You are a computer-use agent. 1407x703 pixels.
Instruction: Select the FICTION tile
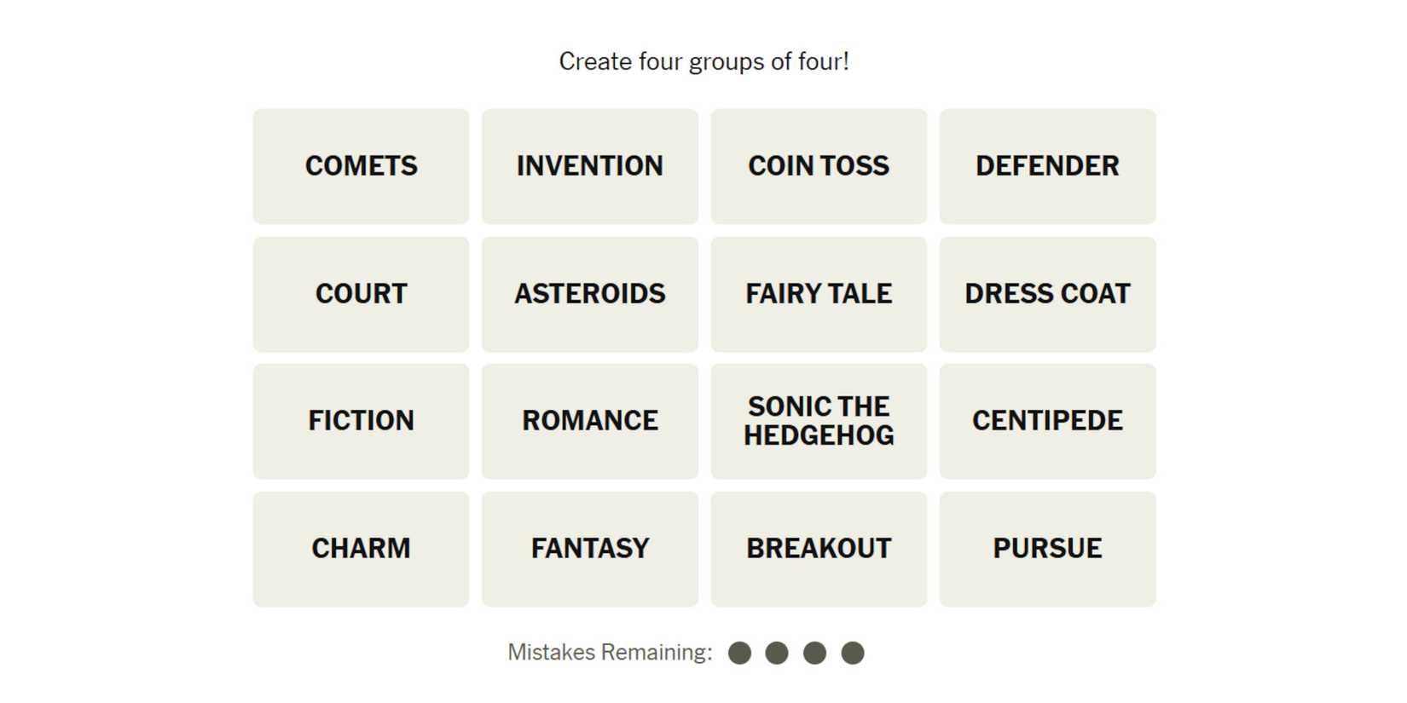(361, 421)
